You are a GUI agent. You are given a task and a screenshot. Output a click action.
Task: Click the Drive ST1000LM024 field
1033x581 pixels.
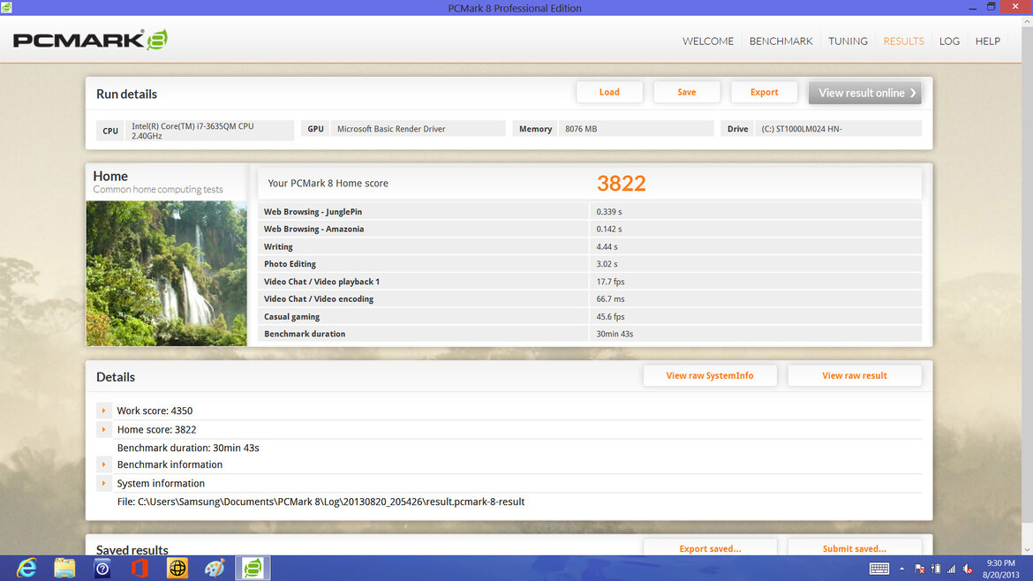[x=838, y=128]
